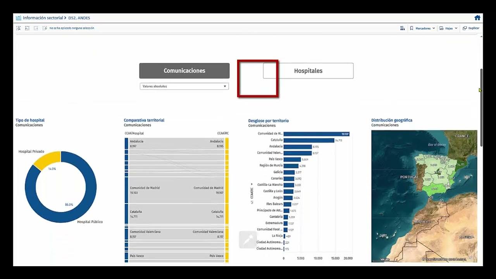The height and width of the screenshot is (279, 496).
Task: Click the microphone overlay icon
Action: pyautogui.click(x=248, y=240)
